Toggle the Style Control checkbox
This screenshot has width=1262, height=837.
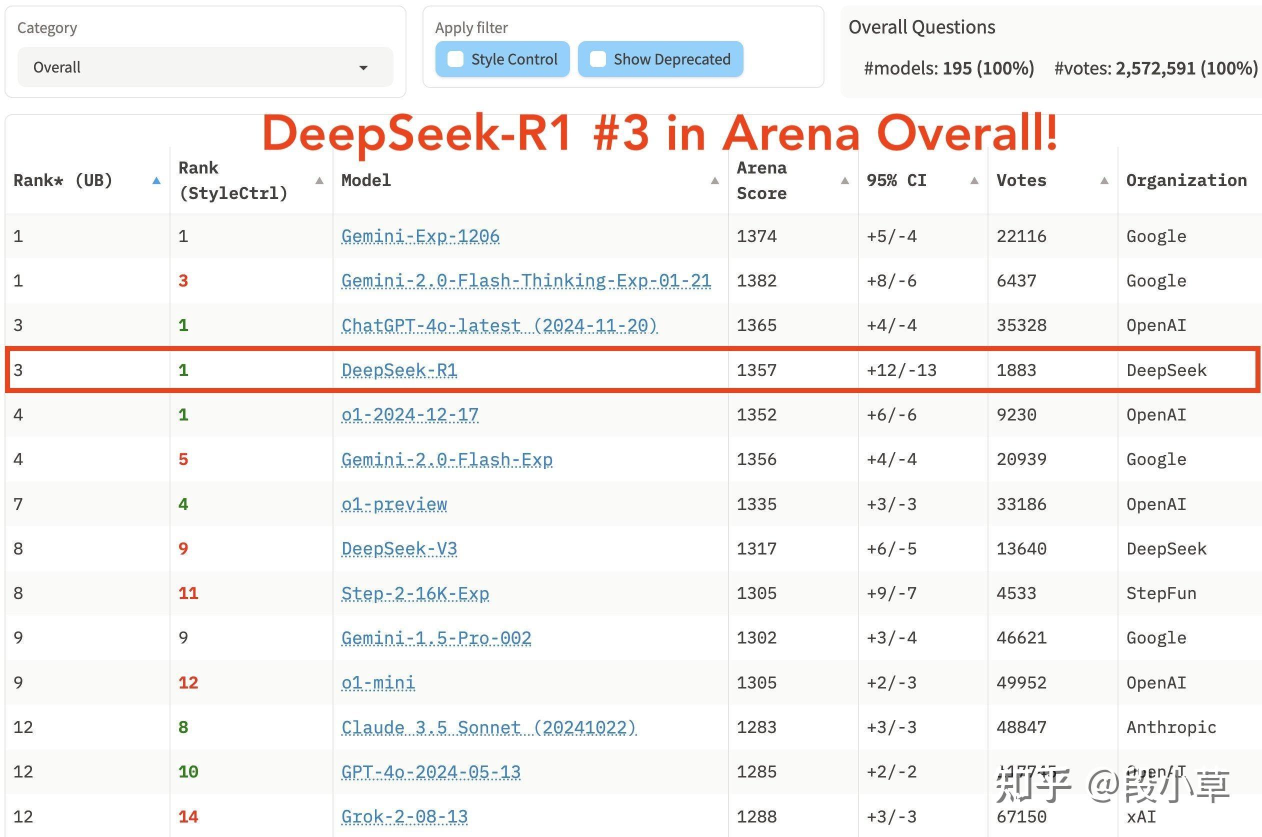click(455, 59)
